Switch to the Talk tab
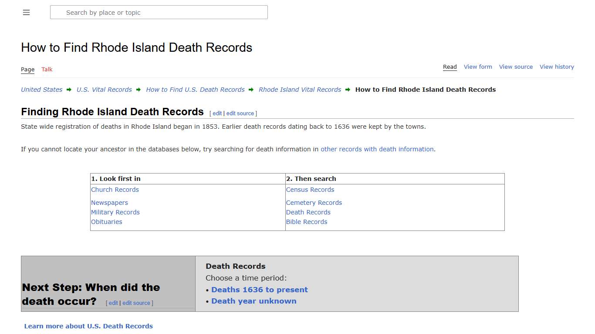595x334 pixels. [47, 69]
